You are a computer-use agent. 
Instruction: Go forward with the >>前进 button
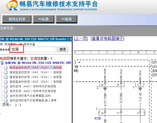[x=66, y=19]
